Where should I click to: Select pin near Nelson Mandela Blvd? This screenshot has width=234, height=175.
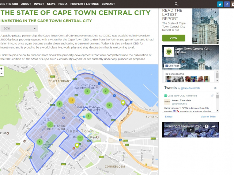pyautogui.click(x=123, y=103)
